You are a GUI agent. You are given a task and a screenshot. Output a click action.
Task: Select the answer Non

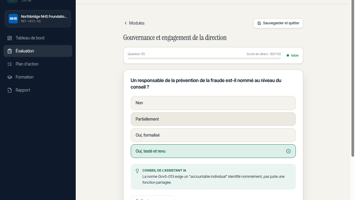(213, 103)
